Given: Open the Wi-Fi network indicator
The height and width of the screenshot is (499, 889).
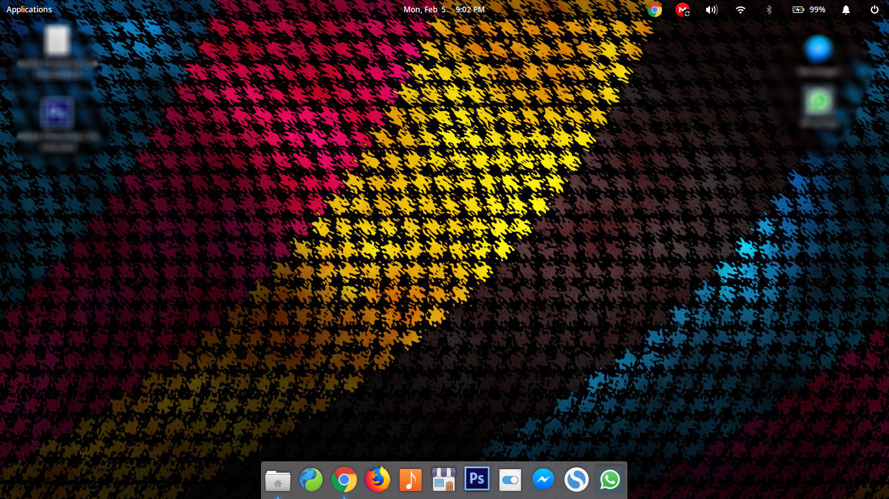Looking at the screenshot, I should [x=741, y=10].
